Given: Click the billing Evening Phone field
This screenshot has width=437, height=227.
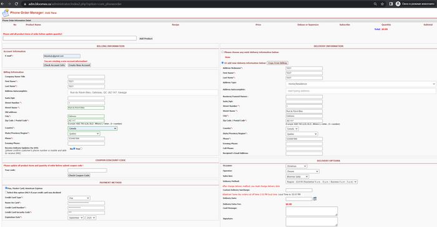Looking at the screenshot, I should click(86, 143).
